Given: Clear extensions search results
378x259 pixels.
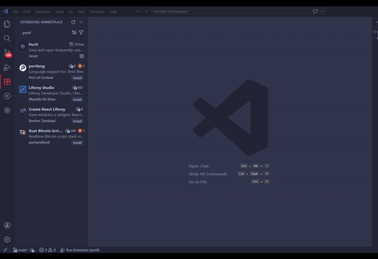Looking at the screenshot, I should tap(74, 32).
